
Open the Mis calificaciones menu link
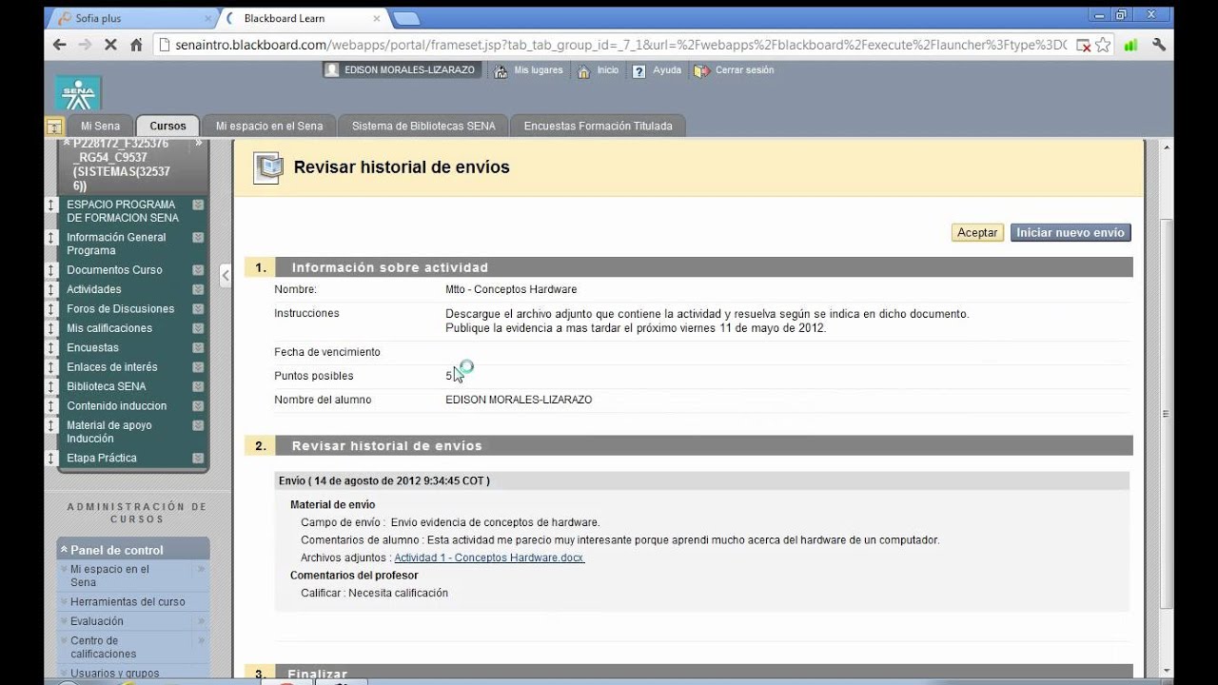pyautogui.click(x=109, y=328)
